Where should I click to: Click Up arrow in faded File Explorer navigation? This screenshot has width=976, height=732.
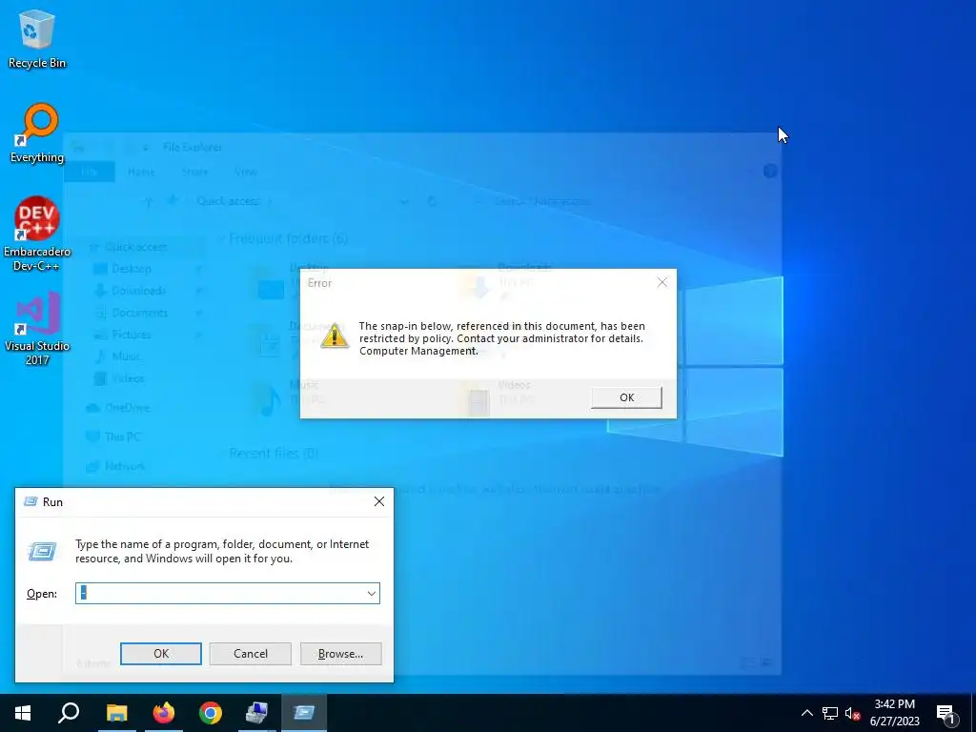point(148,201)
